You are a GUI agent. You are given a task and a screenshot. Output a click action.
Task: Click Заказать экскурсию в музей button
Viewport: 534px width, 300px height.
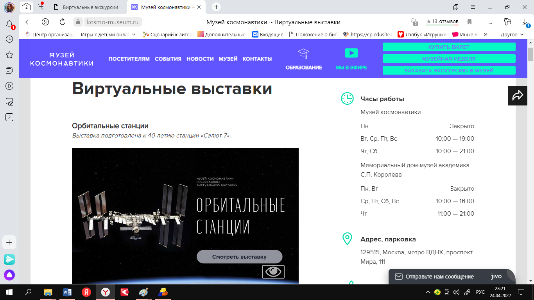(x=449, y=70)
